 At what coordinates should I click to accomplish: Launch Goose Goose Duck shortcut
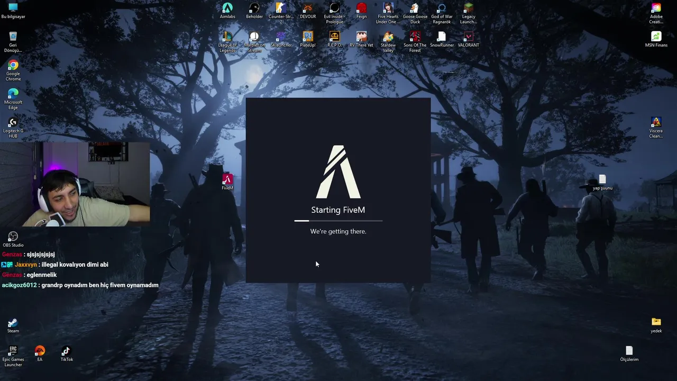(415, 13)
